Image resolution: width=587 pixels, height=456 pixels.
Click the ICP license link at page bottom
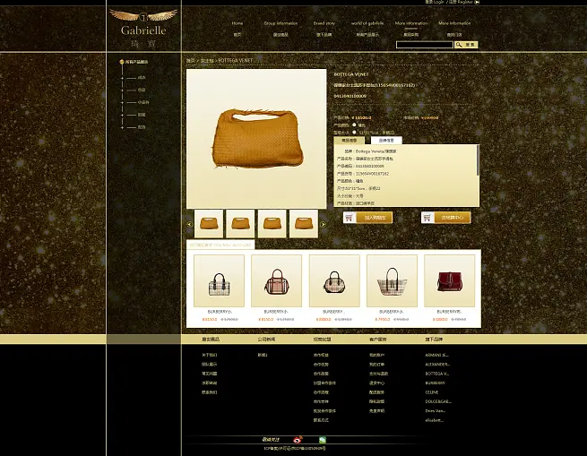(x=295, y=449)
